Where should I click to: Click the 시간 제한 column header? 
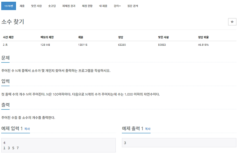(8, 37)
